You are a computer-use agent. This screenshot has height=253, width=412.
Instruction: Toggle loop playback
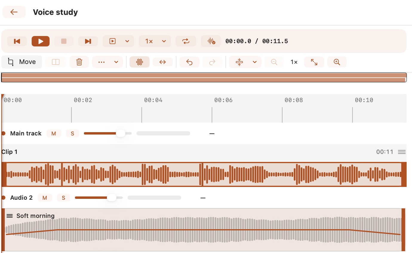pos(186,41)
